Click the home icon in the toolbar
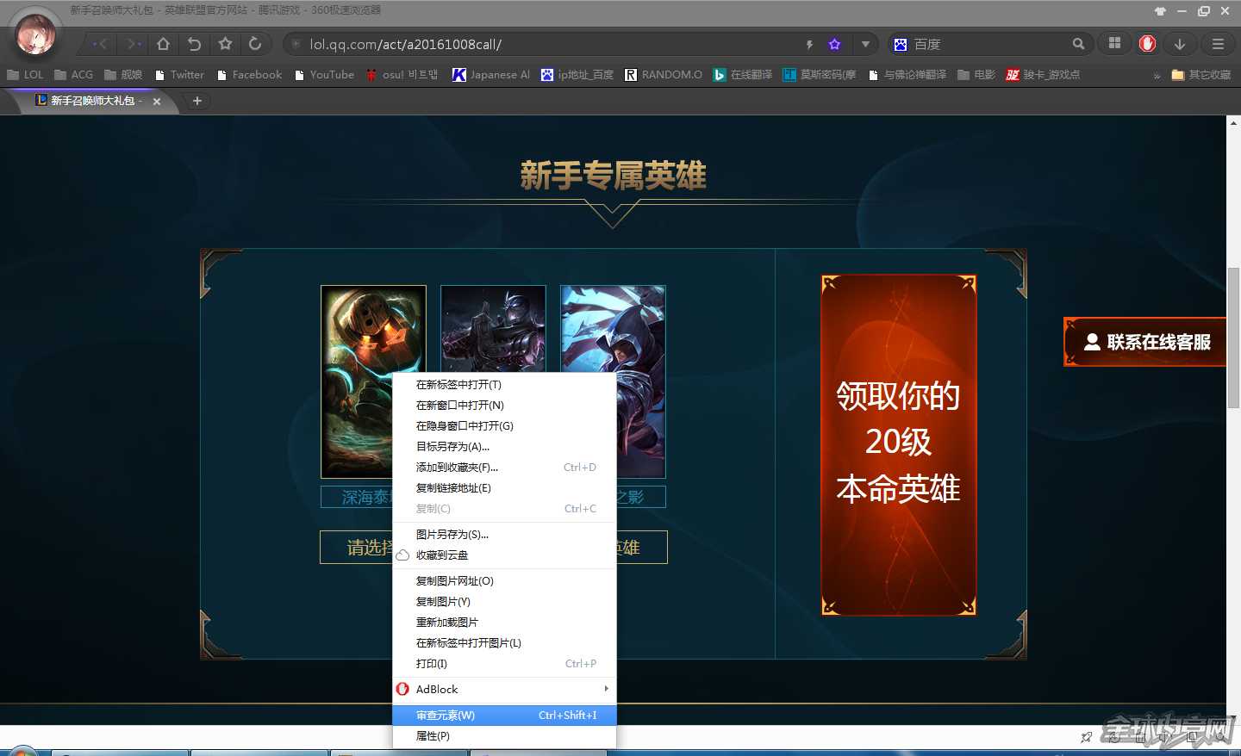1241x756 pixels. [x=162, y=44]
